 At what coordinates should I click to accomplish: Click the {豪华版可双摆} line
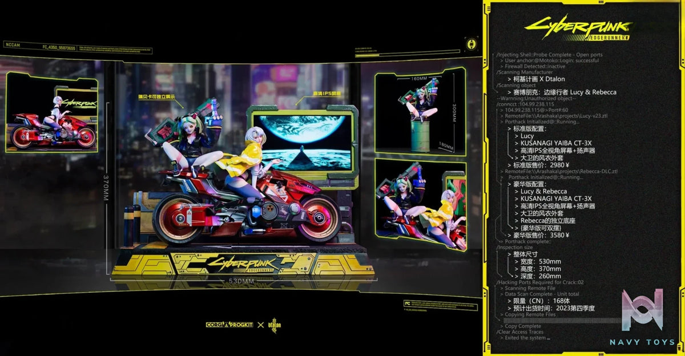538,227
